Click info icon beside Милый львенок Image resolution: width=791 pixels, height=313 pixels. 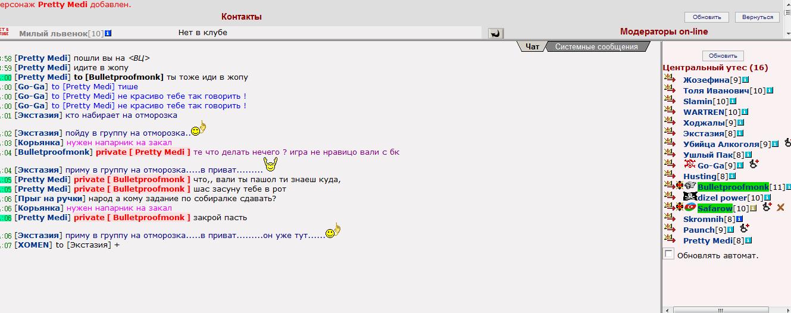108,33
